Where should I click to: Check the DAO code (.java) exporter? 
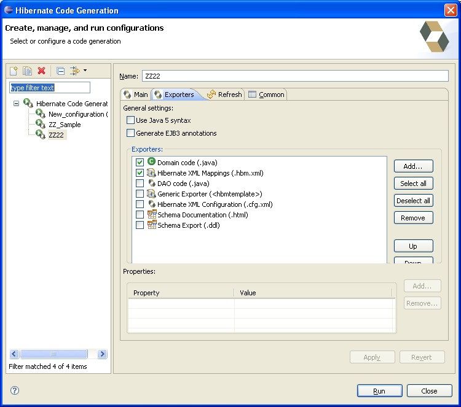(x=140, y=183)
